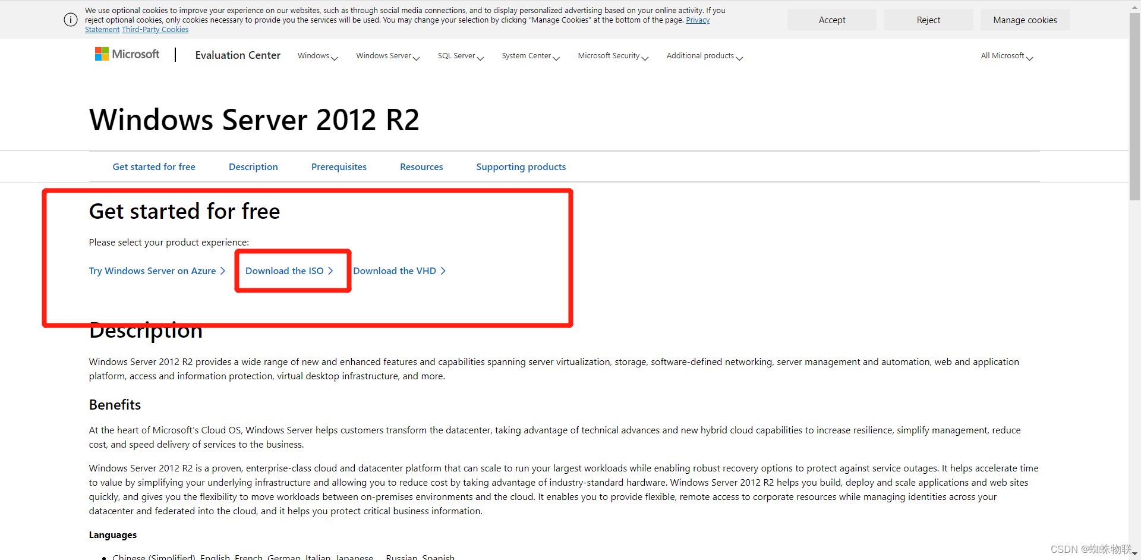Click the scrollbar down arrow
Image resolution: width=1141 pixels, height=560 pixels.
click(x=1135, y=554)
